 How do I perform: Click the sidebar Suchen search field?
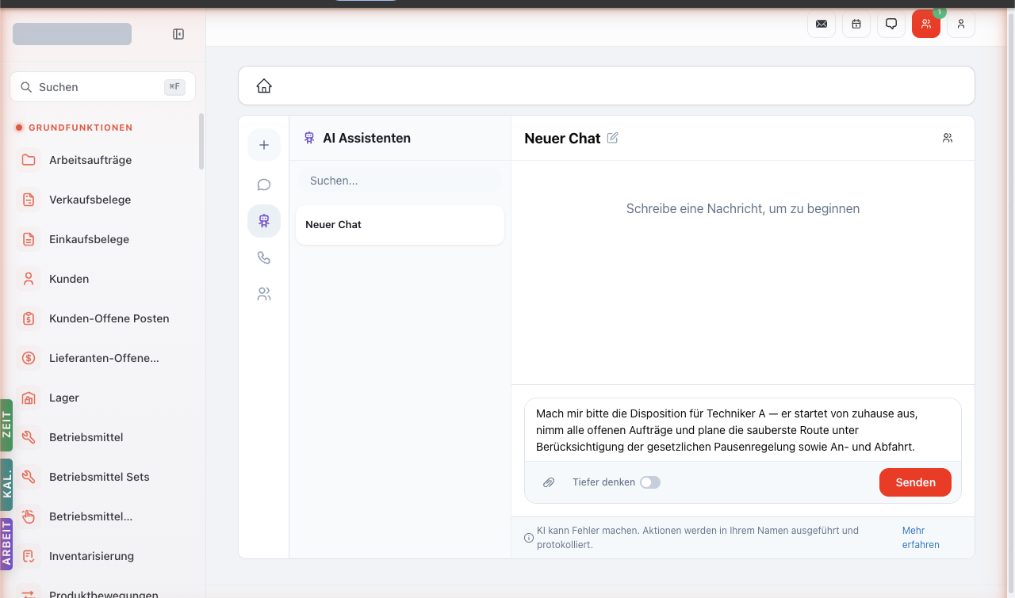click(103, 87)
